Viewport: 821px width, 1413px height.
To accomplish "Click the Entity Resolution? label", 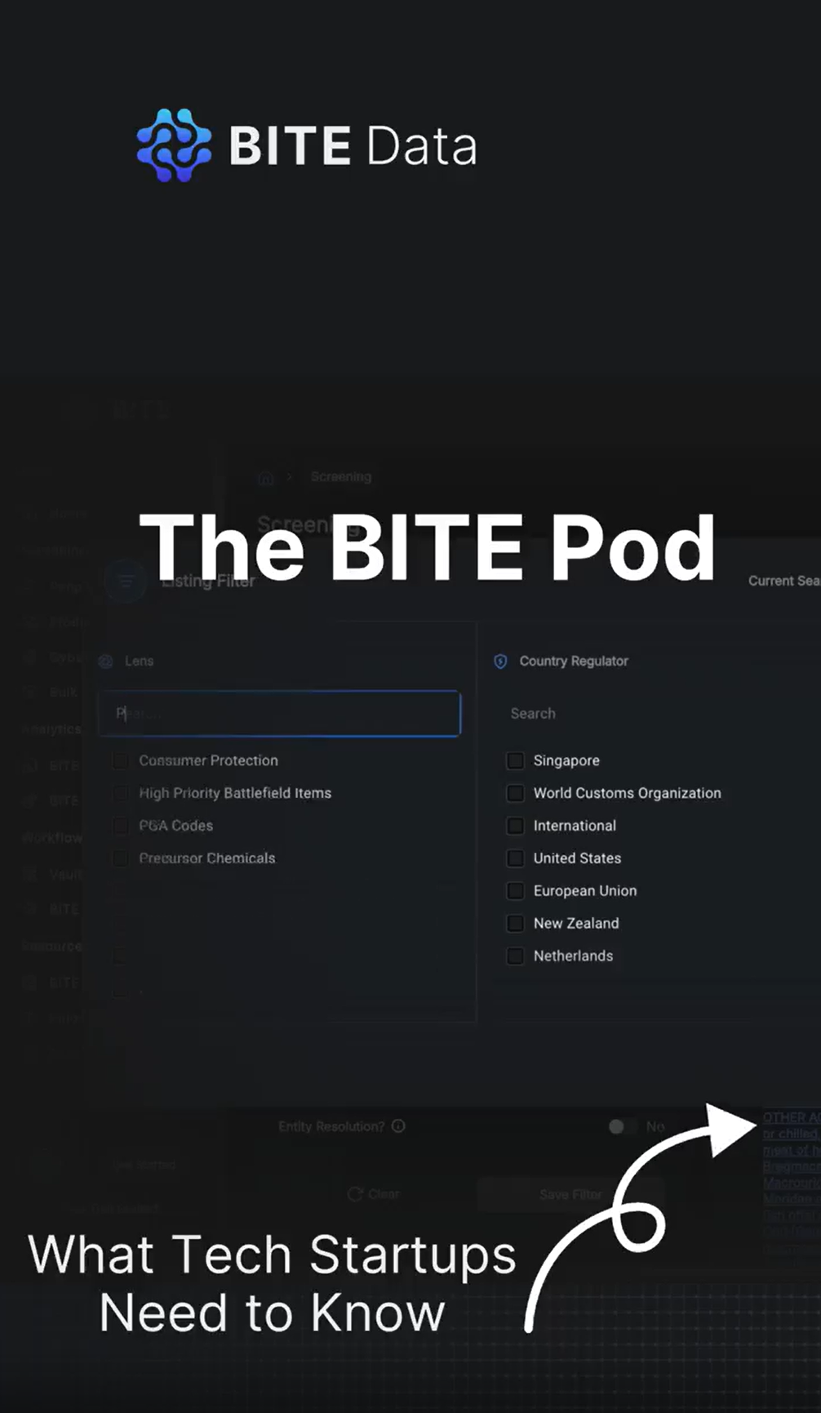I will [331, 1126].
